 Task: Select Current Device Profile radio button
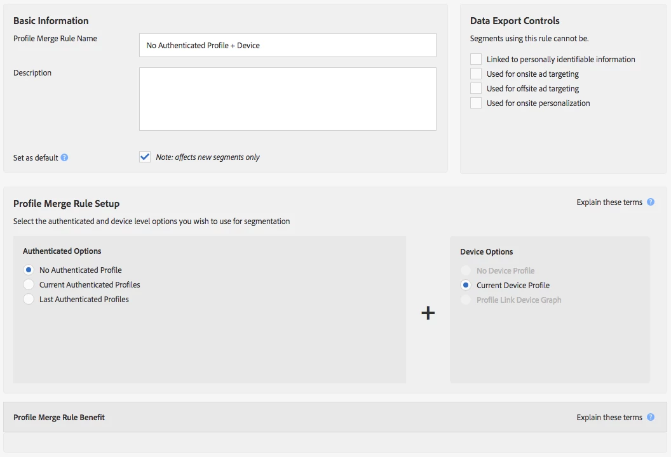466,285
